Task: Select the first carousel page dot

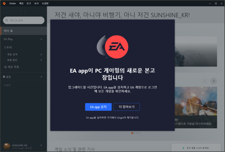Action: [132, 133]
